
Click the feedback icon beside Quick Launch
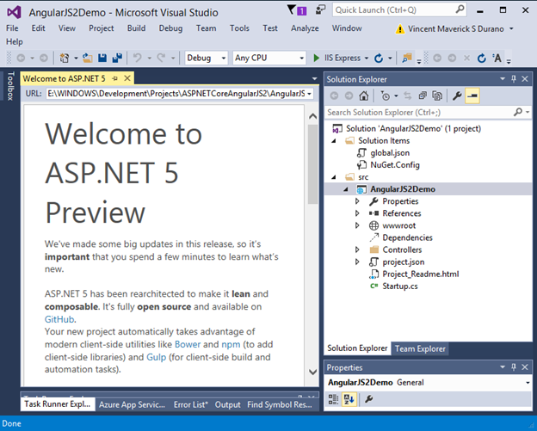[320, 9]
